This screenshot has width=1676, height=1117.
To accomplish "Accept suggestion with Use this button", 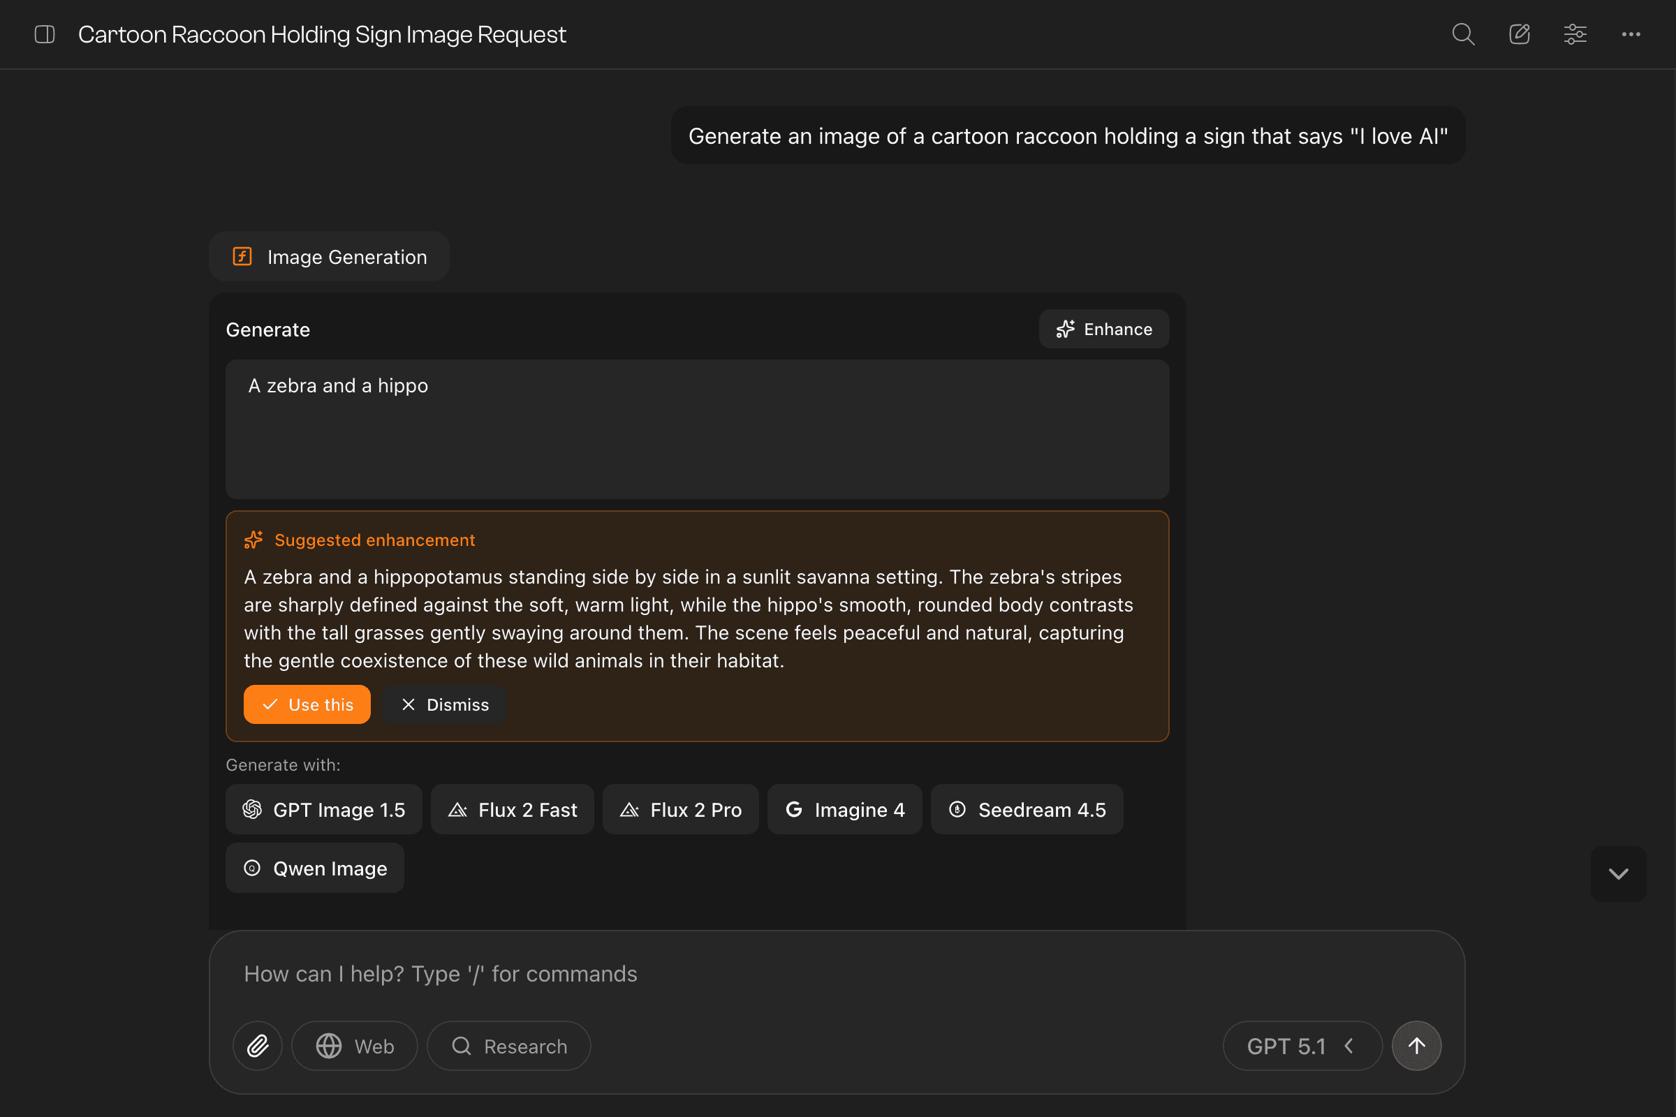I will click(x=307, y=704).
